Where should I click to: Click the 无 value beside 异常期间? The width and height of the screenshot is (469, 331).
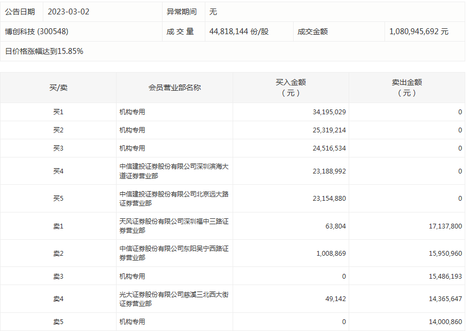pyautogui.click(x=213, y=12)
